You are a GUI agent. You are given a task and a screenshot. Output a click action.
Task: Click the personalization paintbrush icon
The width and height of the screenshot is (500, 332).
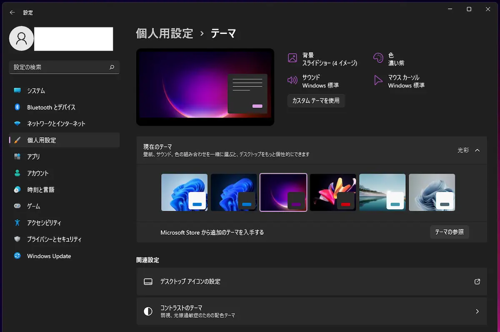(17, 140)
